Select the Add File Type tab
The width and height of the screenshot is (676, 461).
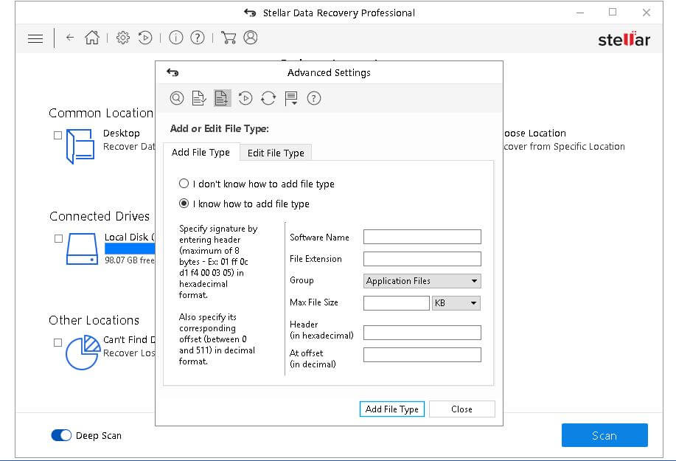coord(200,153)
